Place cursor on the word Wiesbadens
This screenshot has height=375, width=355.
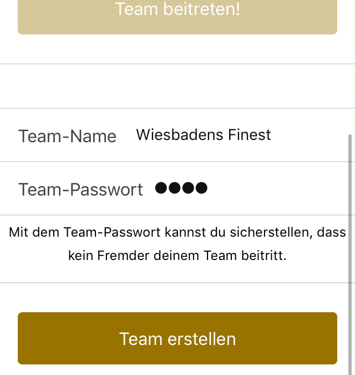point(180,134)
